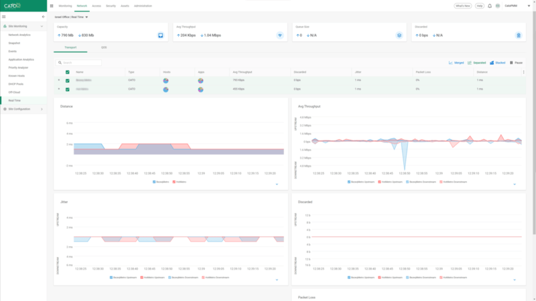Click the Queue Size card layers icon

[x=399, y=35]
